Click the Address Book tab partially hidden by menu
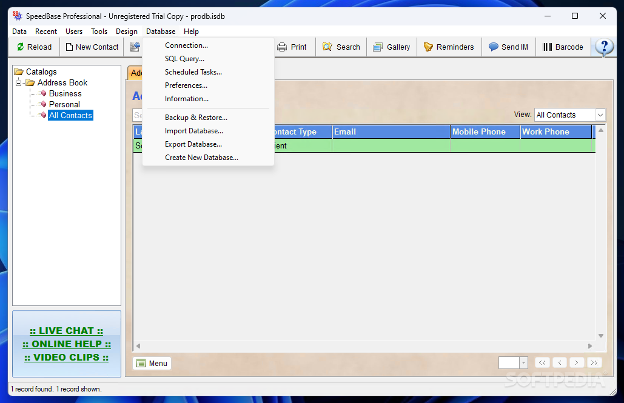This screenshot has width=624, height=403. (x=135, y=73)
